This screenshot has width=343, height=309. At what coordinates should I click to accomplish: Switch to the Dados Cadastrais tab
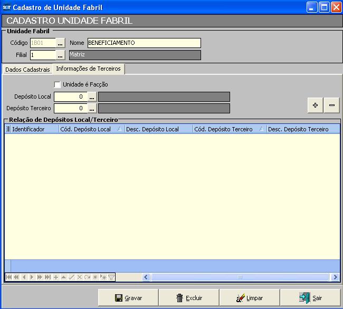(27, 70)
